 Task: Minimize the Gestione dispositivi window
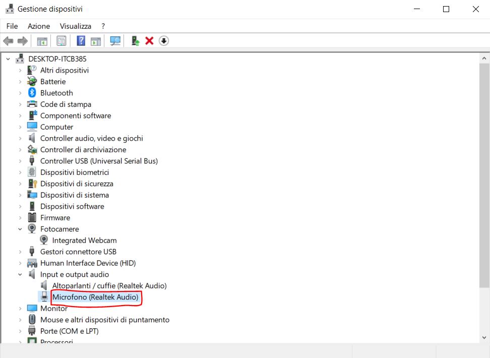pos(416,9)
